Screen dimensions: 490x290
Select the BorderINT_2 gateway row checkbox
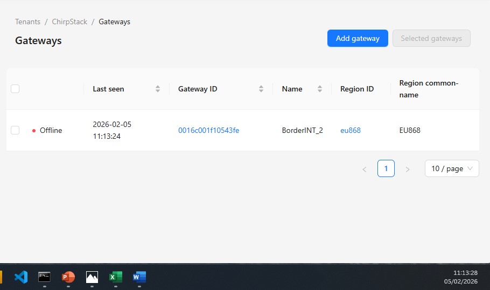[x=15, y=130]
